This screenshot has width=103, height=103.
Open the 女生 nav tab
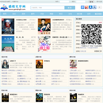click(70, 14)
